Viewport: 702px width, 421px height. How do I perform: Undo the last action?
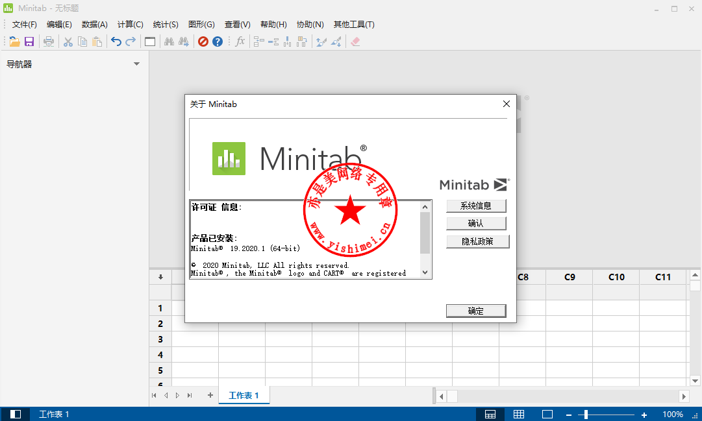tap(116, 42)
